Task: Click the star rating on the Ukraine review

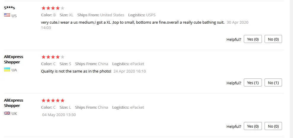Action: [53, 57]
